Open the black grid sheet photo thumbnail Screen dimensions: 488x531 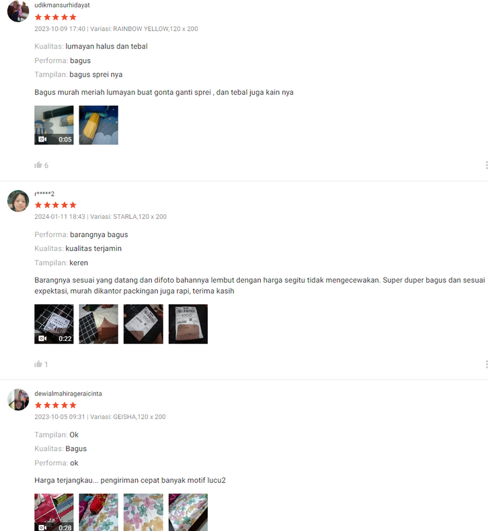click(99, 324)
